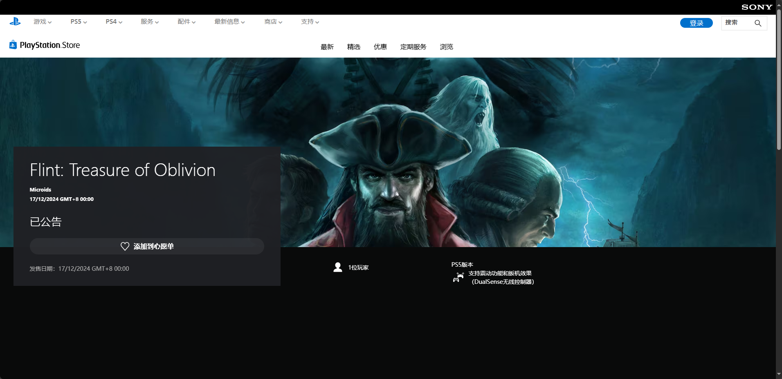Open the 优惠 store tab
The image size is (782, 379).
tap(380, 47)
